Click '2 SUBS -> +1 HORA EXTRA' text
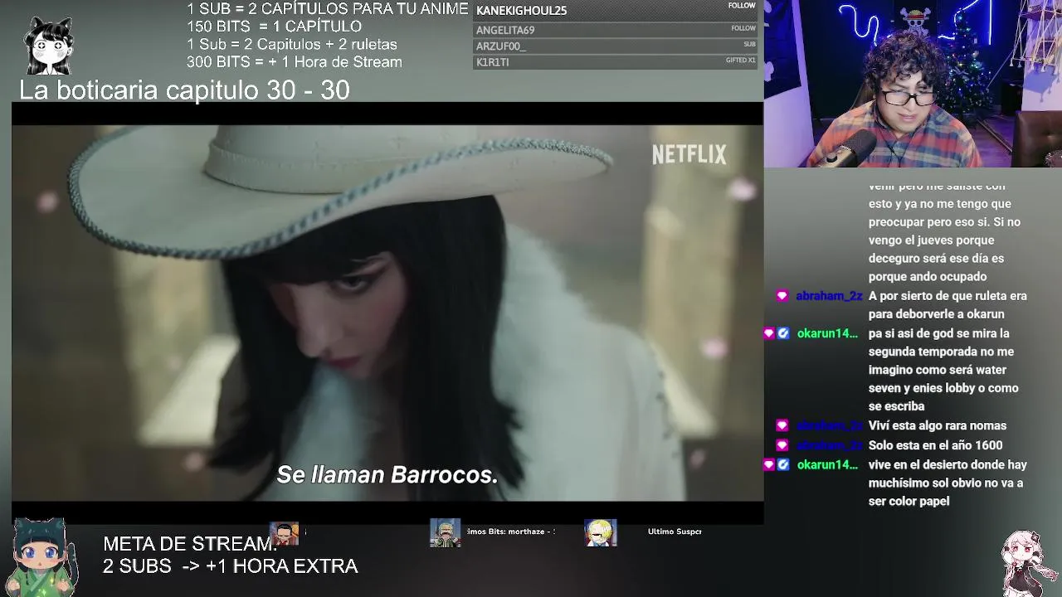Image resolution: width=1062 pixels, height=597 pixels. pos(231,566)
